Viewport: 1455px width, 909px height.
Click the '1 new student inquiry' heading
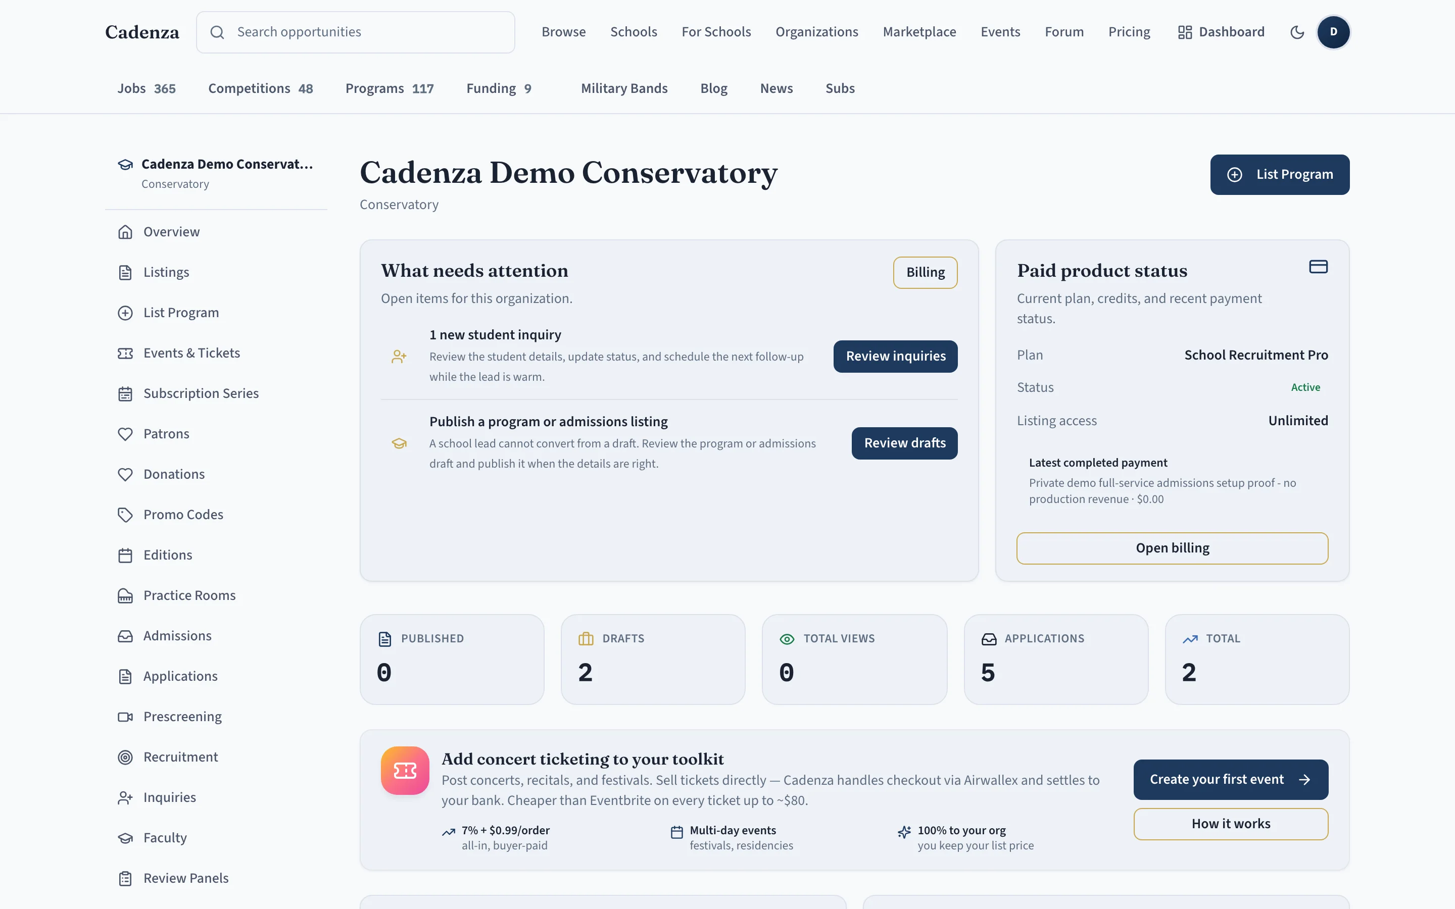point(495,335)
